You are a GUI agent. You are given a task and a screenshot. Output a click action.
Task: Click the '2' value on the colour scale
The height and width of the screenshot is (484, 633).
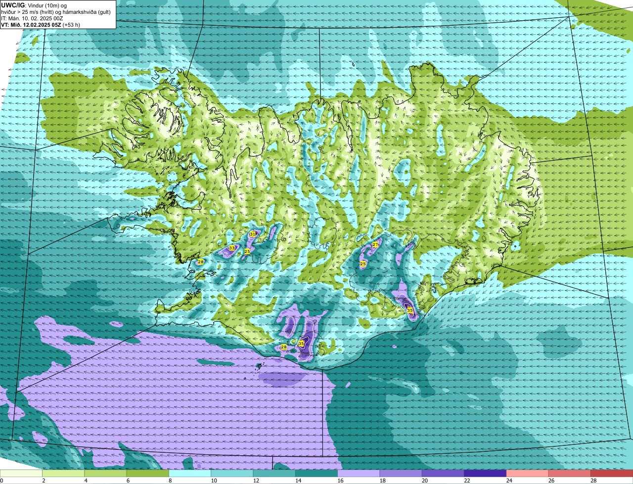44,481
